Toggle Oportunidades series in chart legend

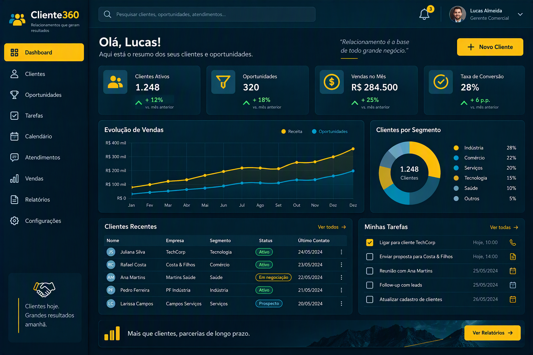coord(330,131)
